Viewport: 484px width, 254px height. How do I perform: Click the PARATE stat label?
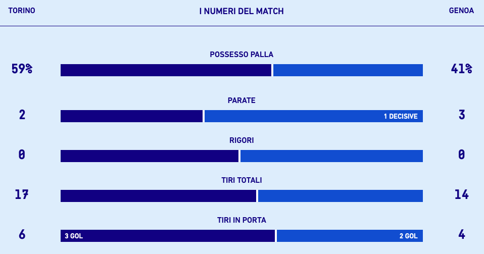coord(241,100)
